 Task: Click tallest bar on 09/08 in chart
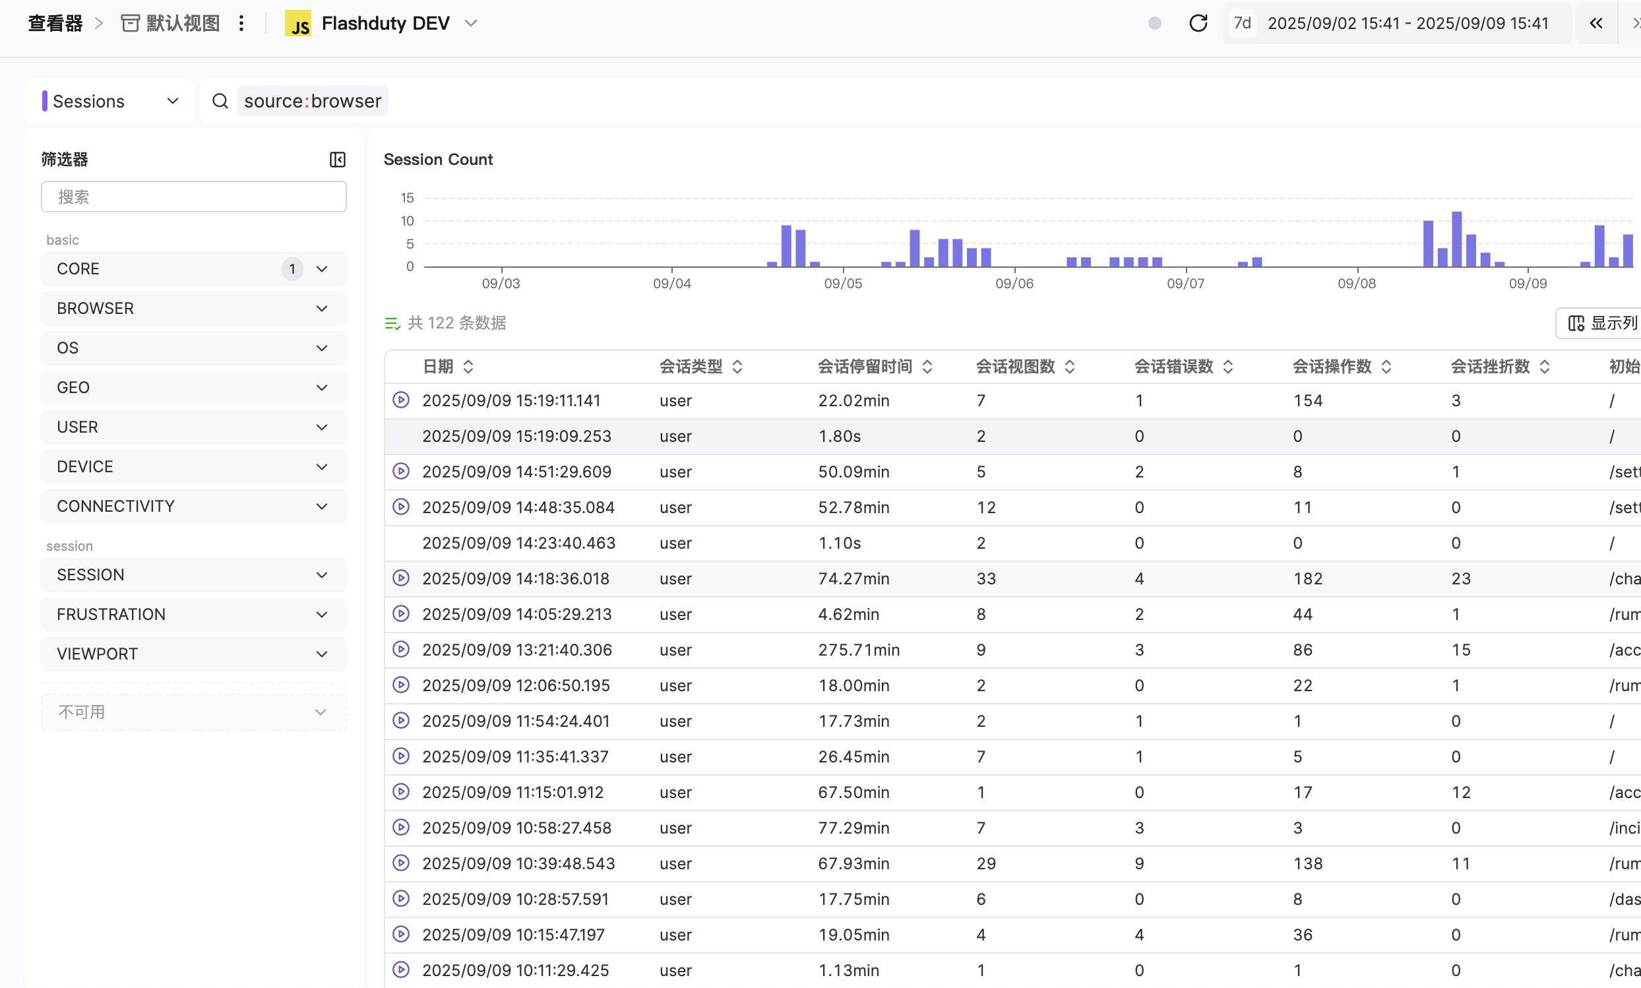click(x=1456, y=239)
